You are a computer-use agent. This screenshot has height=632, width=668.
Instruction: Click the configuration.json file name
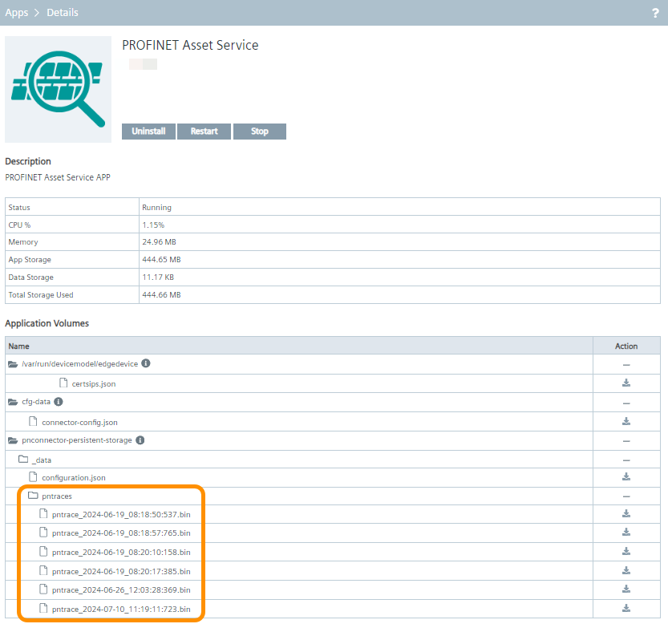click(x=74, y=478)
